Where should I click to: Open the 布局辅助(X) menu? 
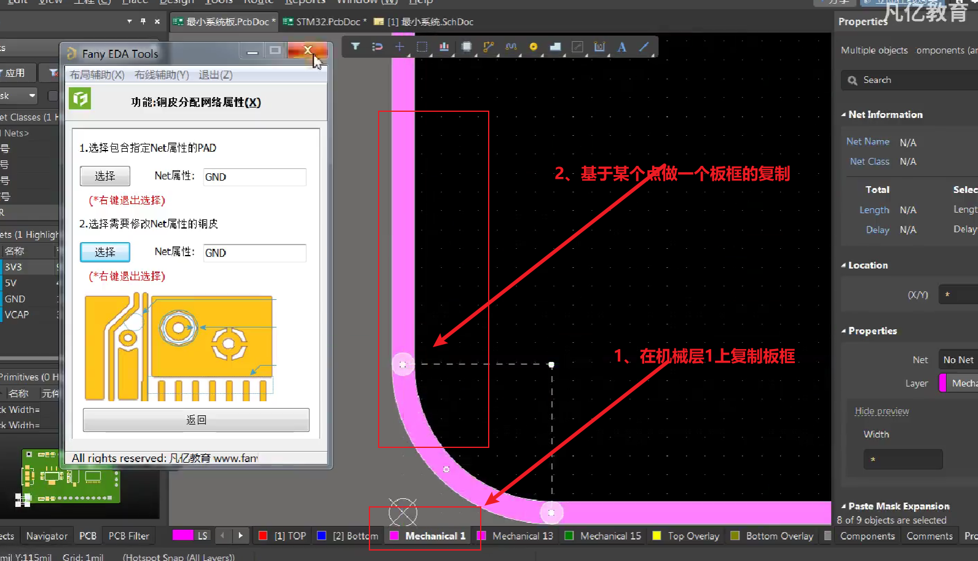point(97,75)
